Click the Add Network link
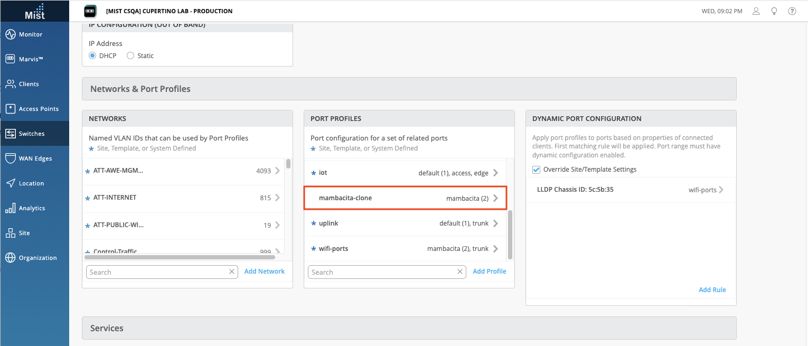The height and width of the screenshot is (346, 808). coord(264,272)
